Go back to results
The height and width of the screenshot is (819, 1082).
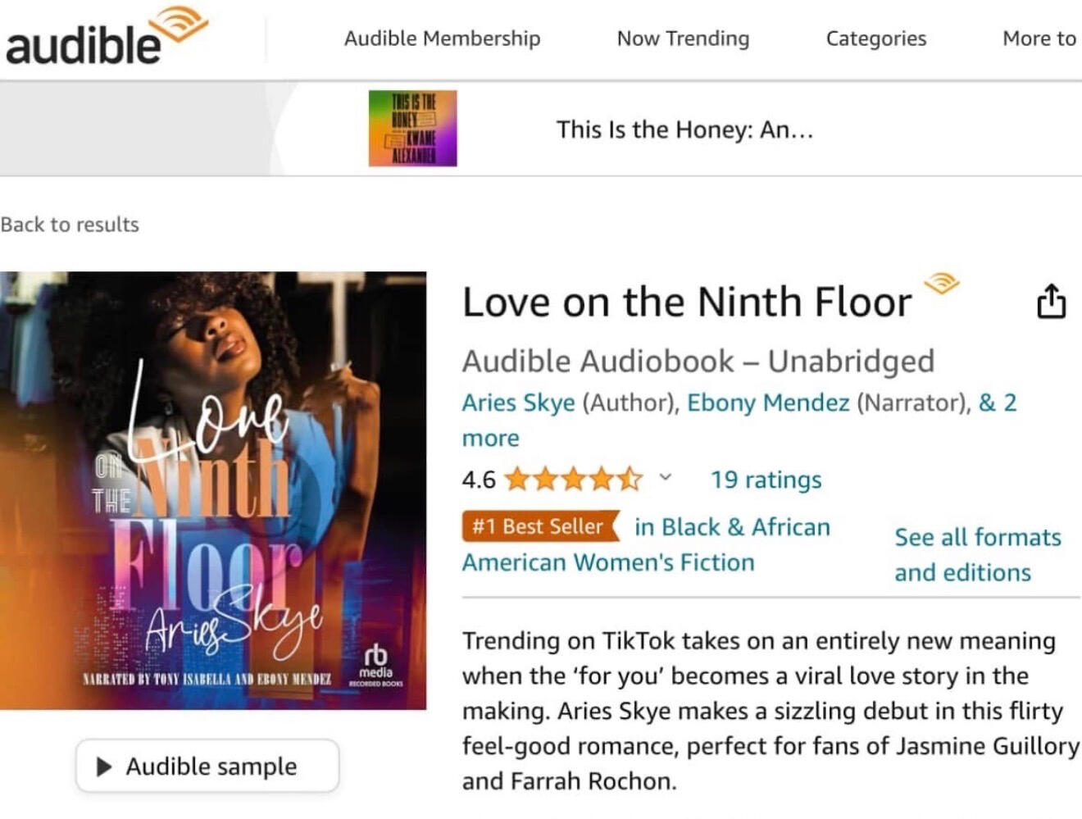(70, 225)
